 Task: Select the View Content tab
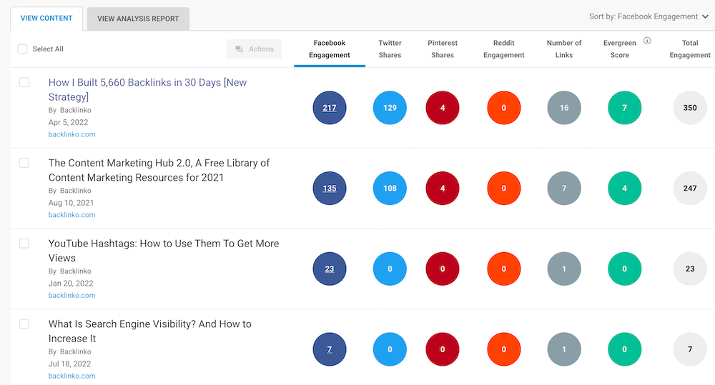(46, 19)
